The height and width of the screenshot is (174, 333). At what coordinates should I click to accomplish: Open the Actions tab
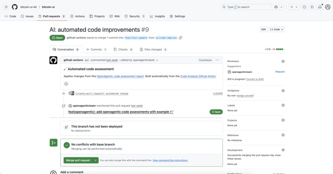click(x=78, y=17)
